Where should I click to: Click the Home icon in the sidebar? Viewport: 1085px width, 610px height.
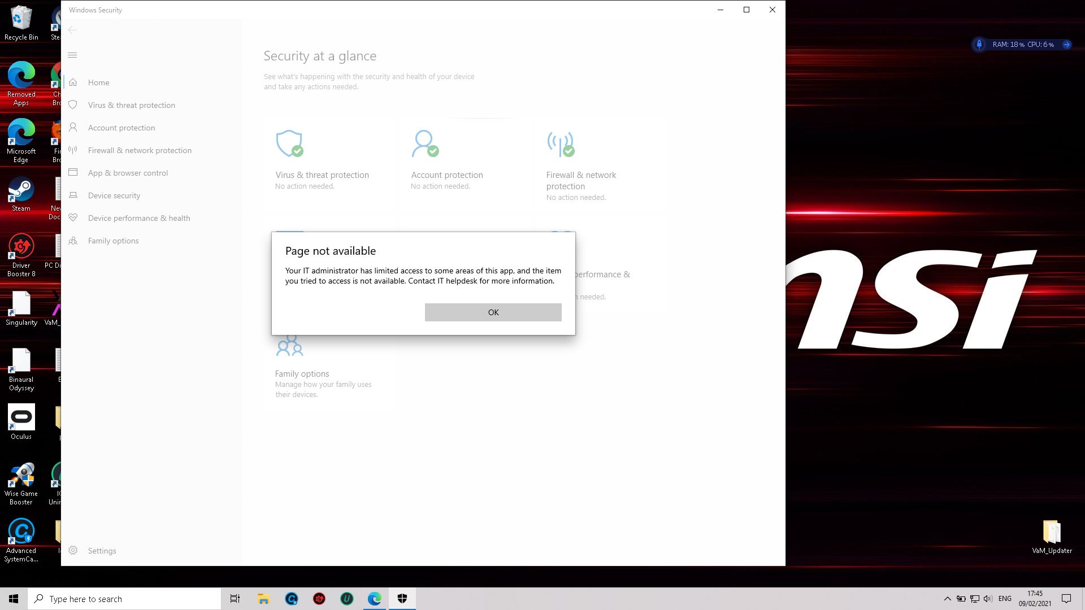tap(73, 82)
